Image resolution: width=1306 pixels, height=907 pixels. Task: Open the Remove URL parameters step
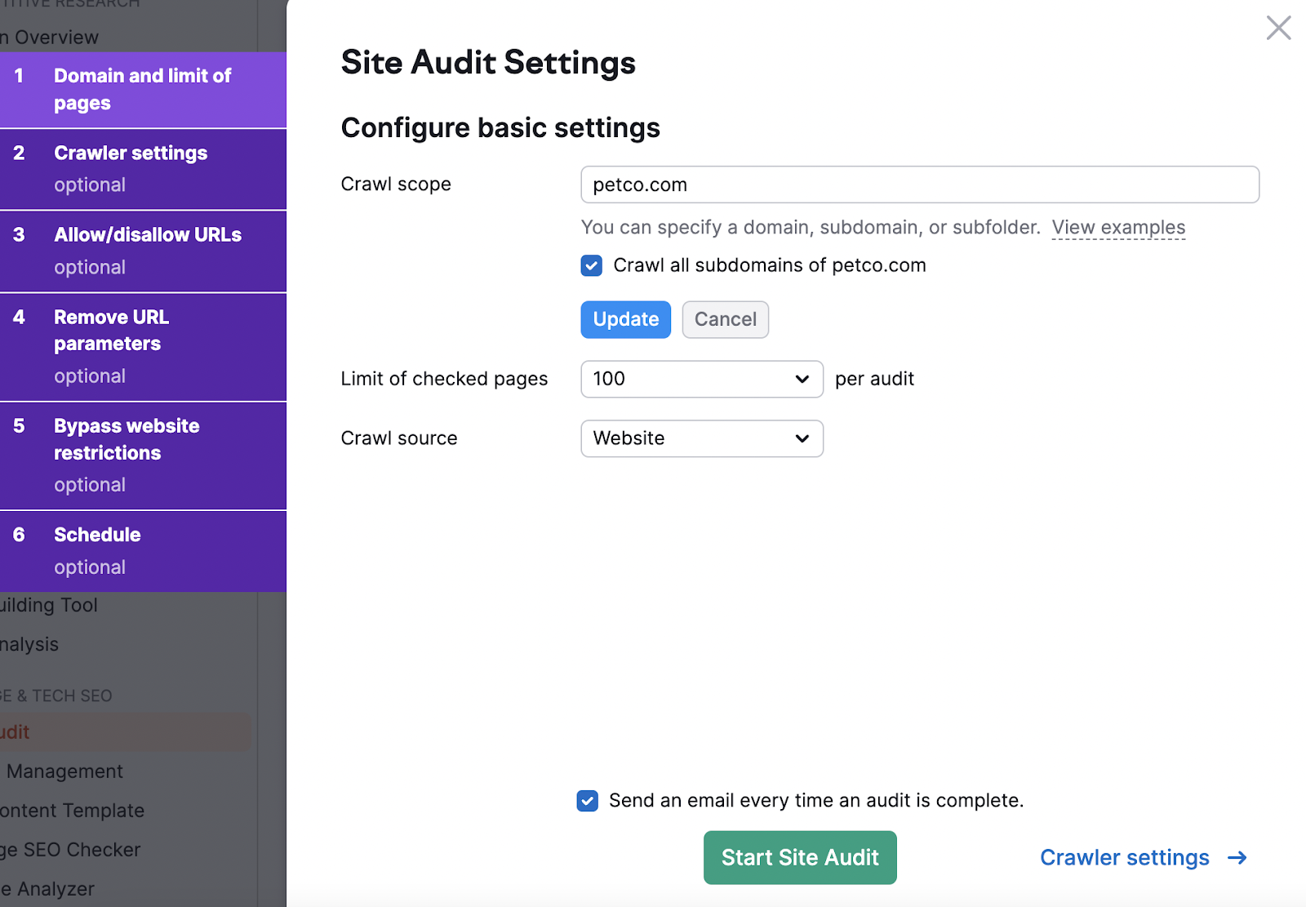[x=143, y=345]
